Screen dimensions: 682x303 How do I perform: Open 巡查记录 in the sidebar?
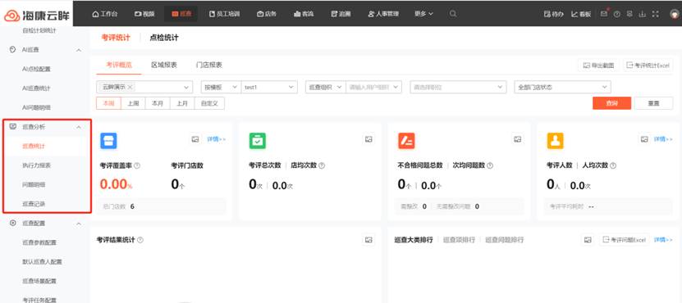point(34,204)
